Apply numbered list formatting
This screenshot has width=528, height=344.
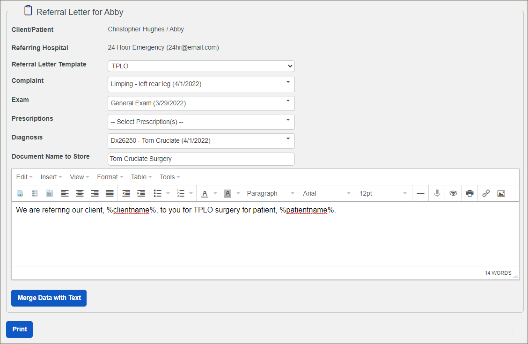(x=181, y=194)
